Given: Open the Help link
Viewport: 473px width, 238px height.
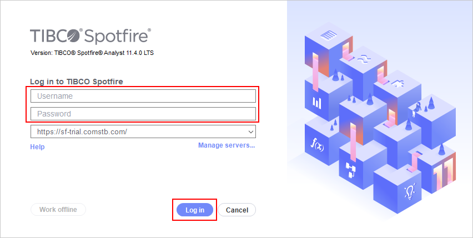Looking at the screenshot, I should (x=37, y=146).
